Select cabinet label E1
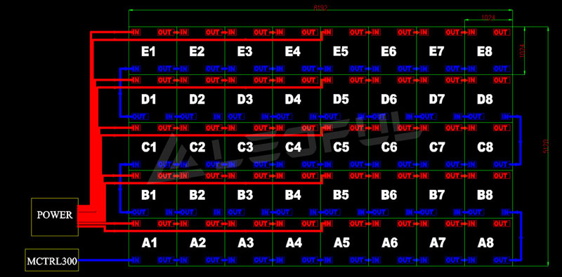 pyautogui.click(x=148, y=52)
